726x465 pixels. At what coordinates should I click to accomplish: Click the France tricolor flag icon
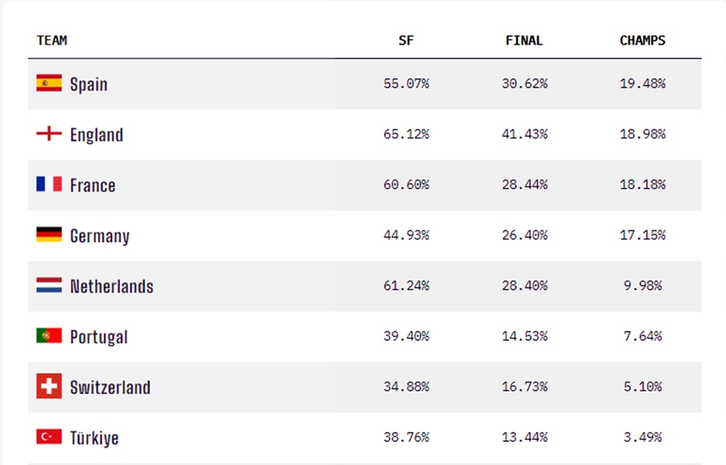(49, 184)
